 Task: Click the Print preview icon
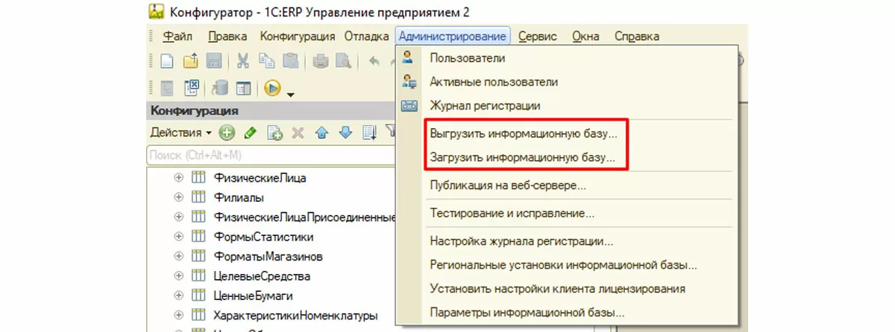coord(343,62)
